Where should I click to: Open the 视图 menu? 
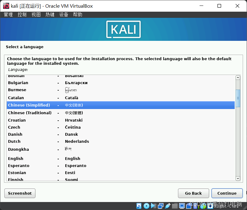(36, 15)
